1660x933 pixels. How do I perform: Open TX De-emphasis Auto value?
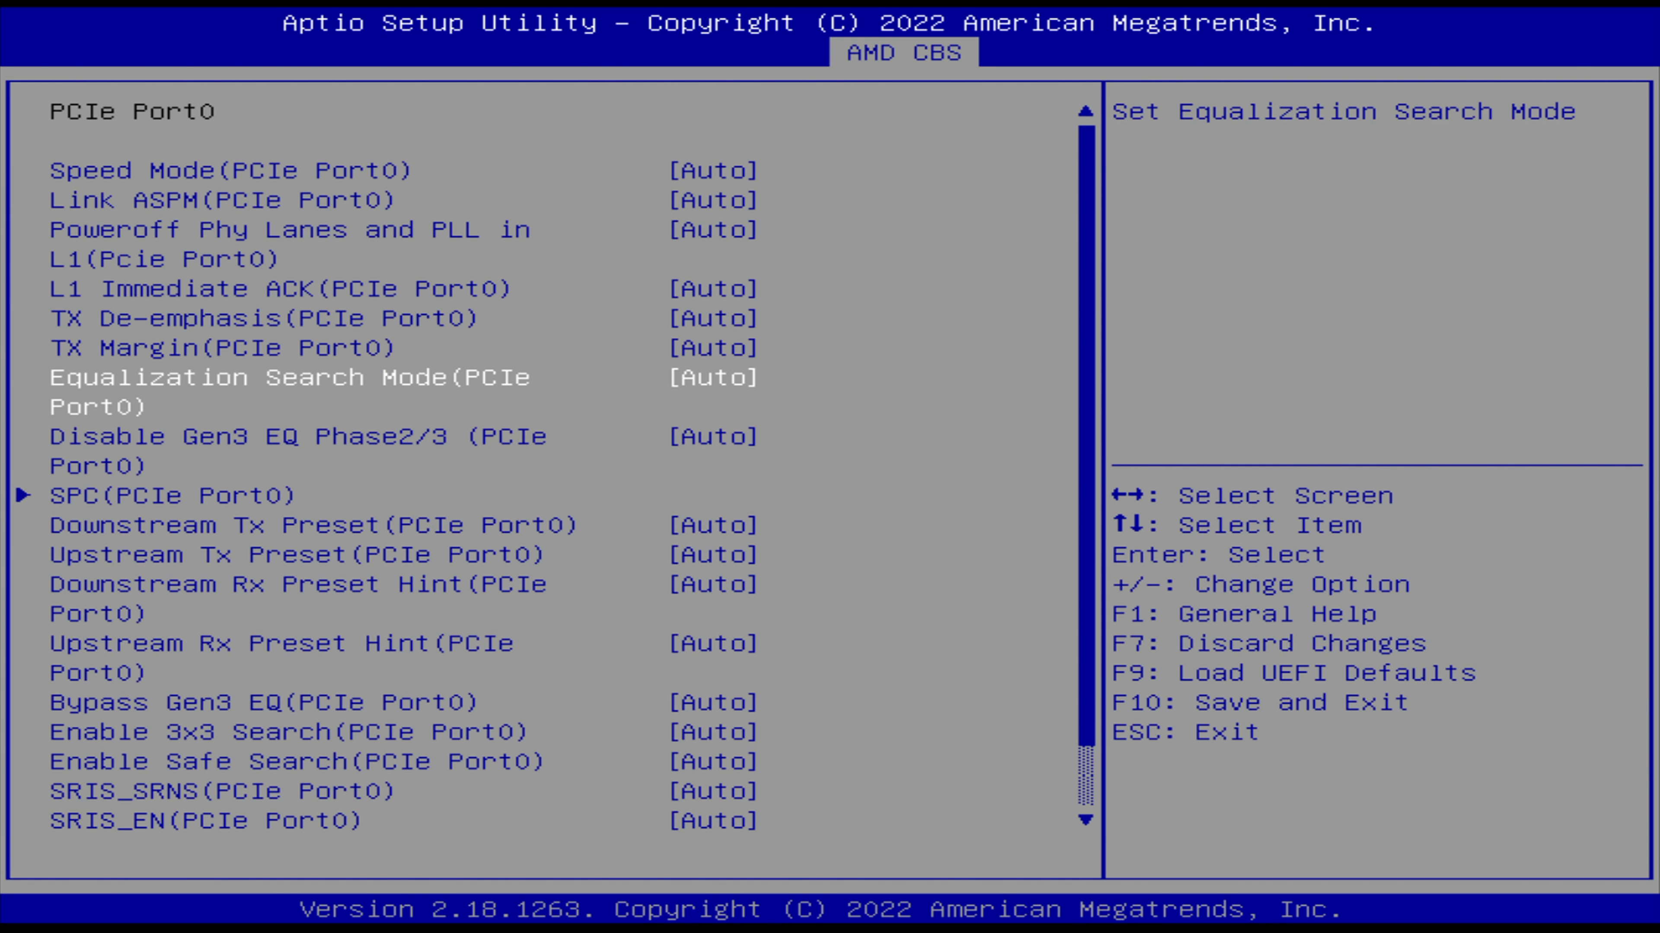pos(713,319)
